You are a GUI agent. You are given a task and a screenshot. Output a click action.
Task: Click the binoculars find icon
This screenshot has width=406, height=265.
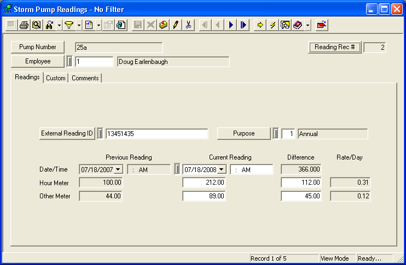pos(49,25)
